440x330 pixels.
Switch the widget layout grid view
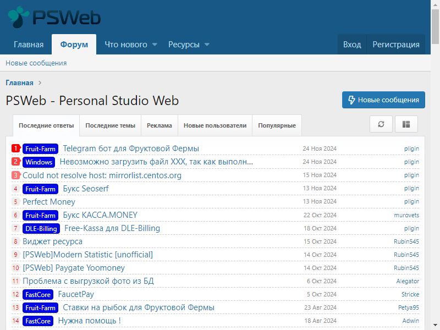(x=406, y=124)
